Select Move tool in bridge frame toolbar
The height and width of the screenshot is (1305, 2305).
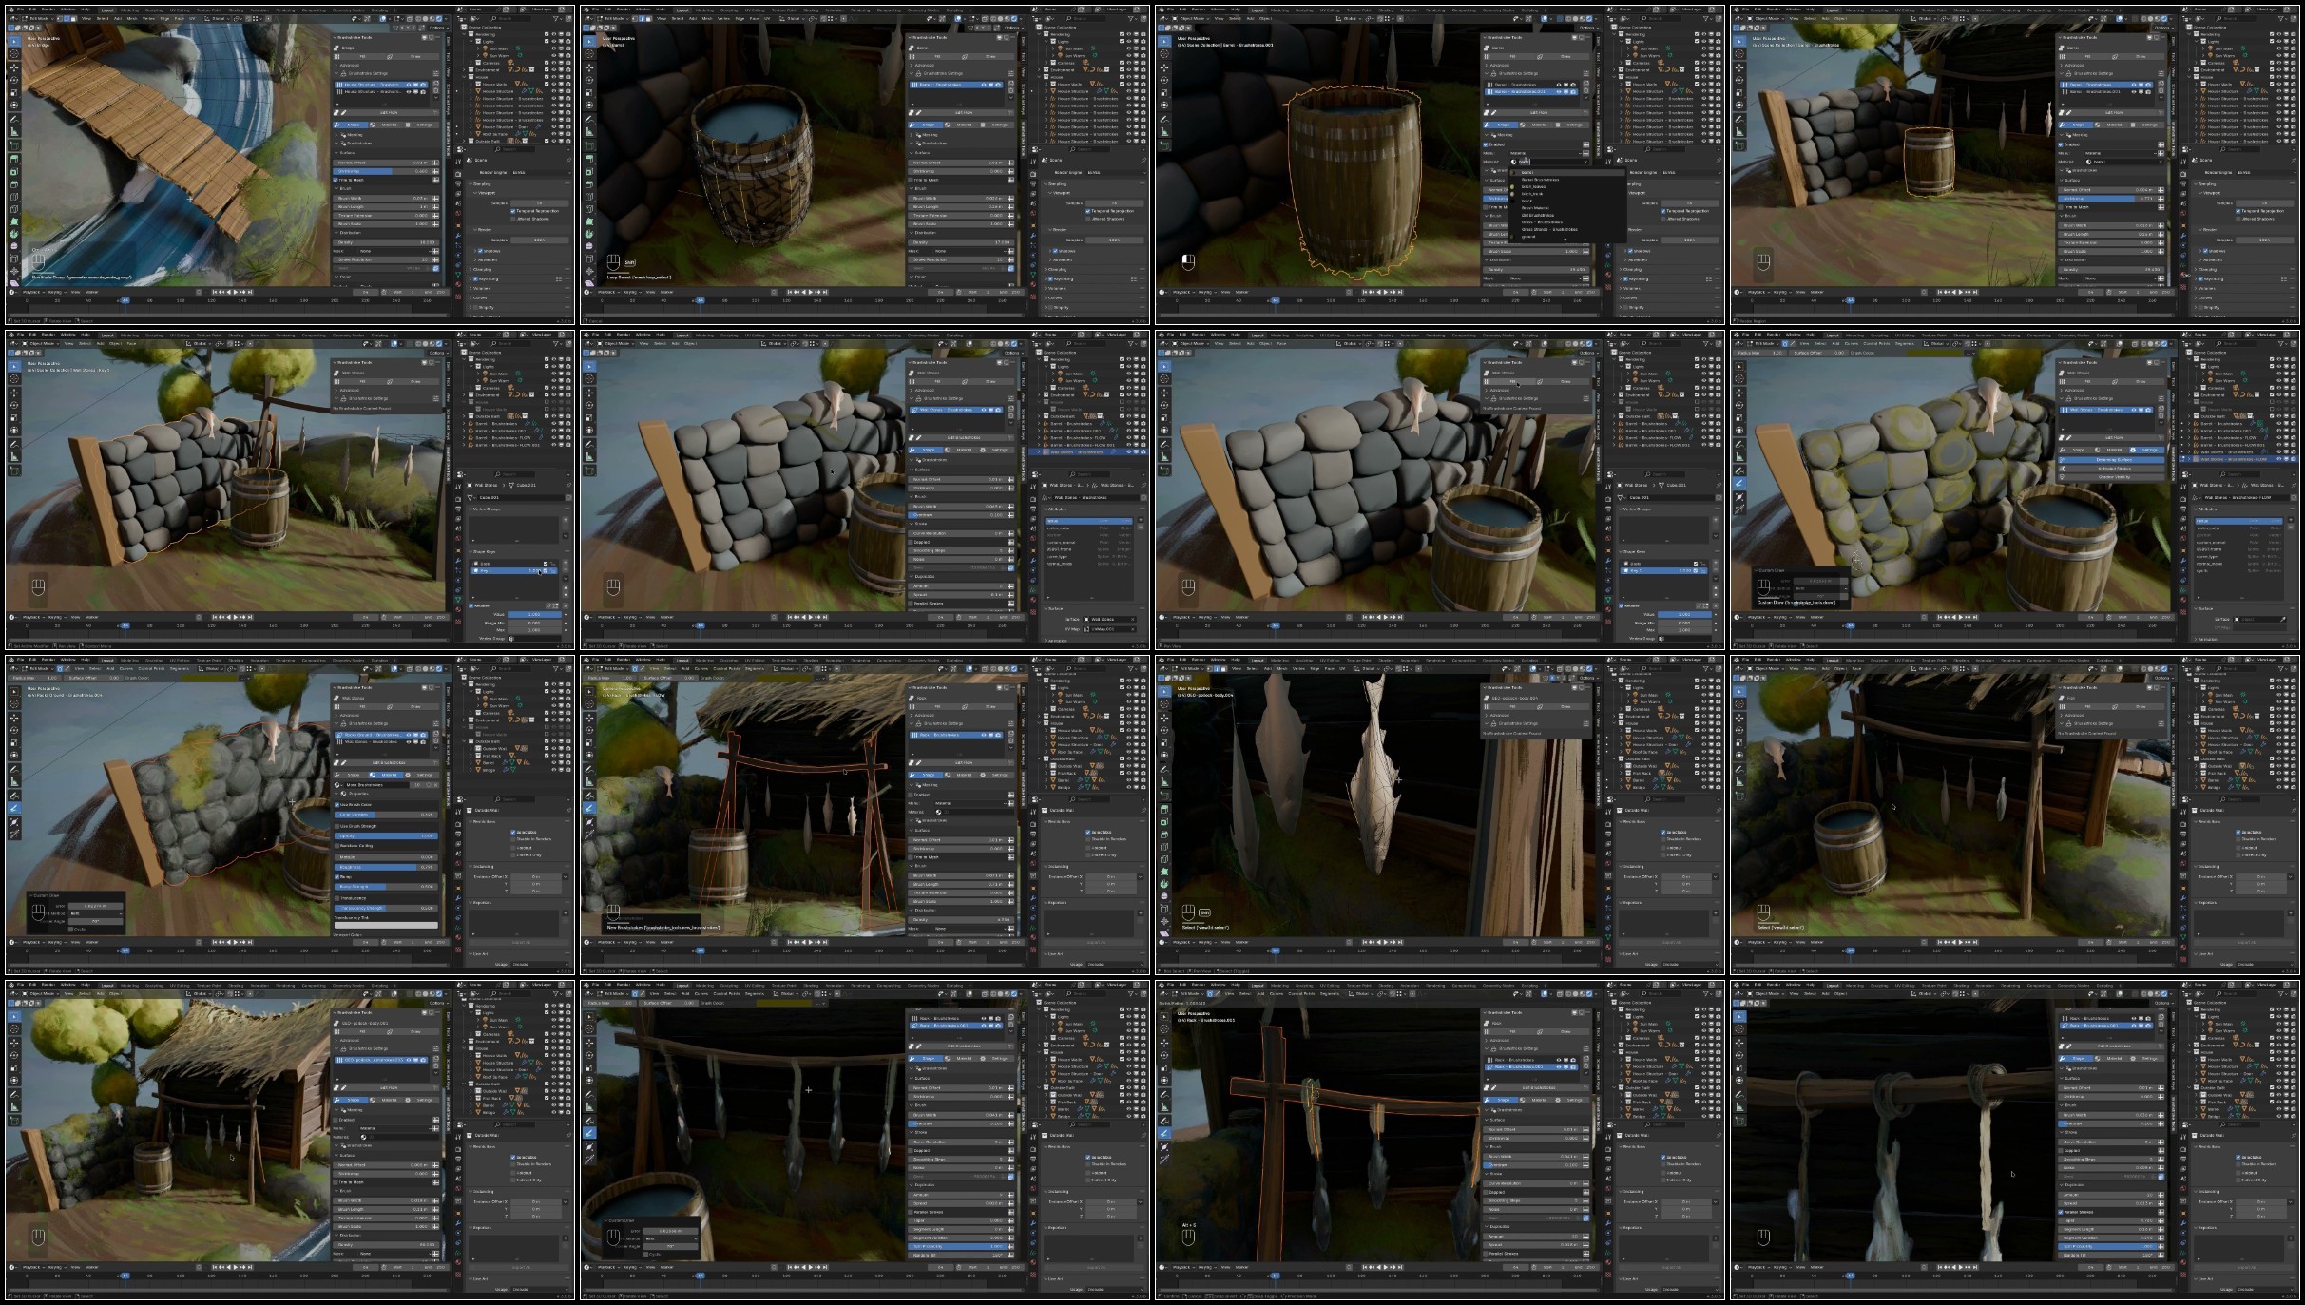coord(14,67)
